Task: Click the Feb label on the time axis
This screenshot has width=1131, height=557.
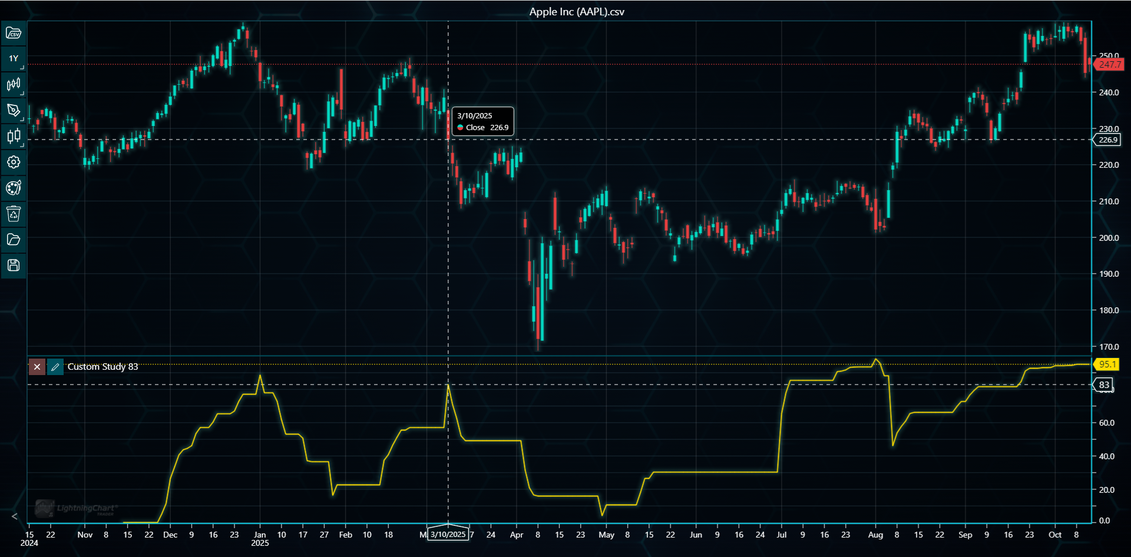Action: pos(346,535)
